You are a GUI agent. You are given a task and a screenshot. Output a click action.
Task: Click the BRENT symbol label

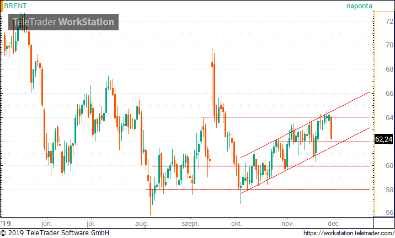click(15, 6)
